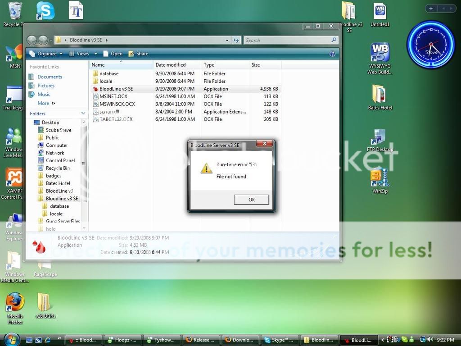Open the Pictures favorite link

click(41, 86)
